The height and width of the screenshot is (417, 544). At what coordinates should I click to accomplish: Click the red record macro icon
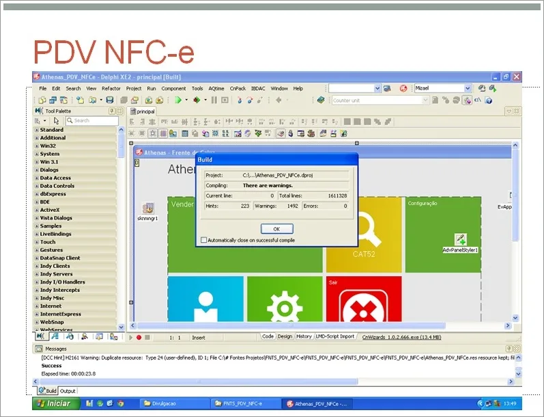pyautogui.click(x=139, y=337)
